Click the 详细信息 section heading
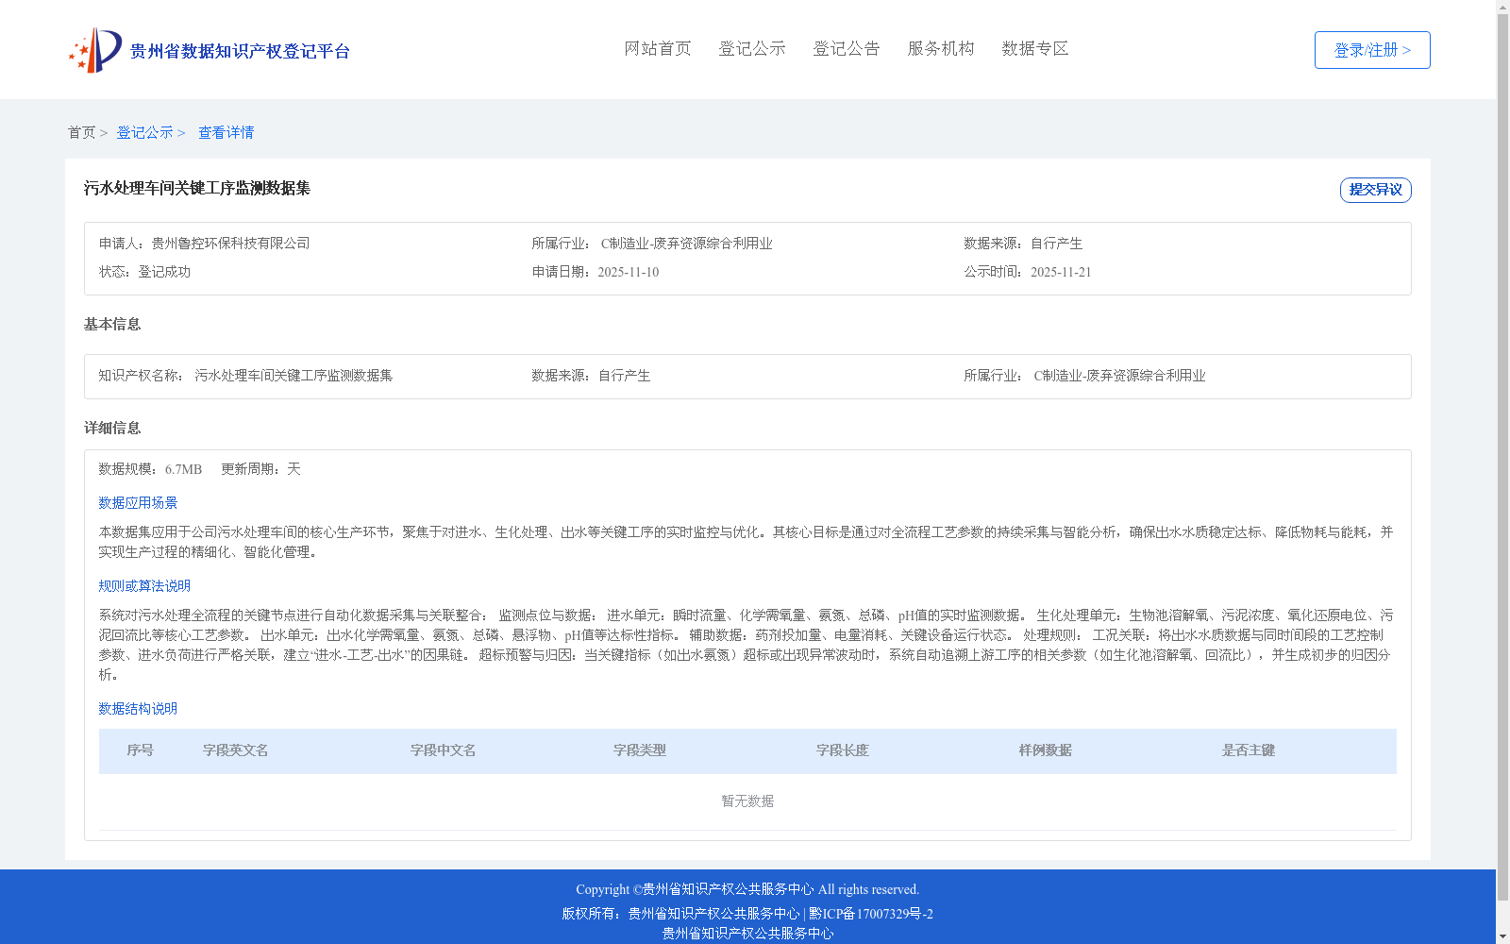1510x944 pixels. point(112,428)
